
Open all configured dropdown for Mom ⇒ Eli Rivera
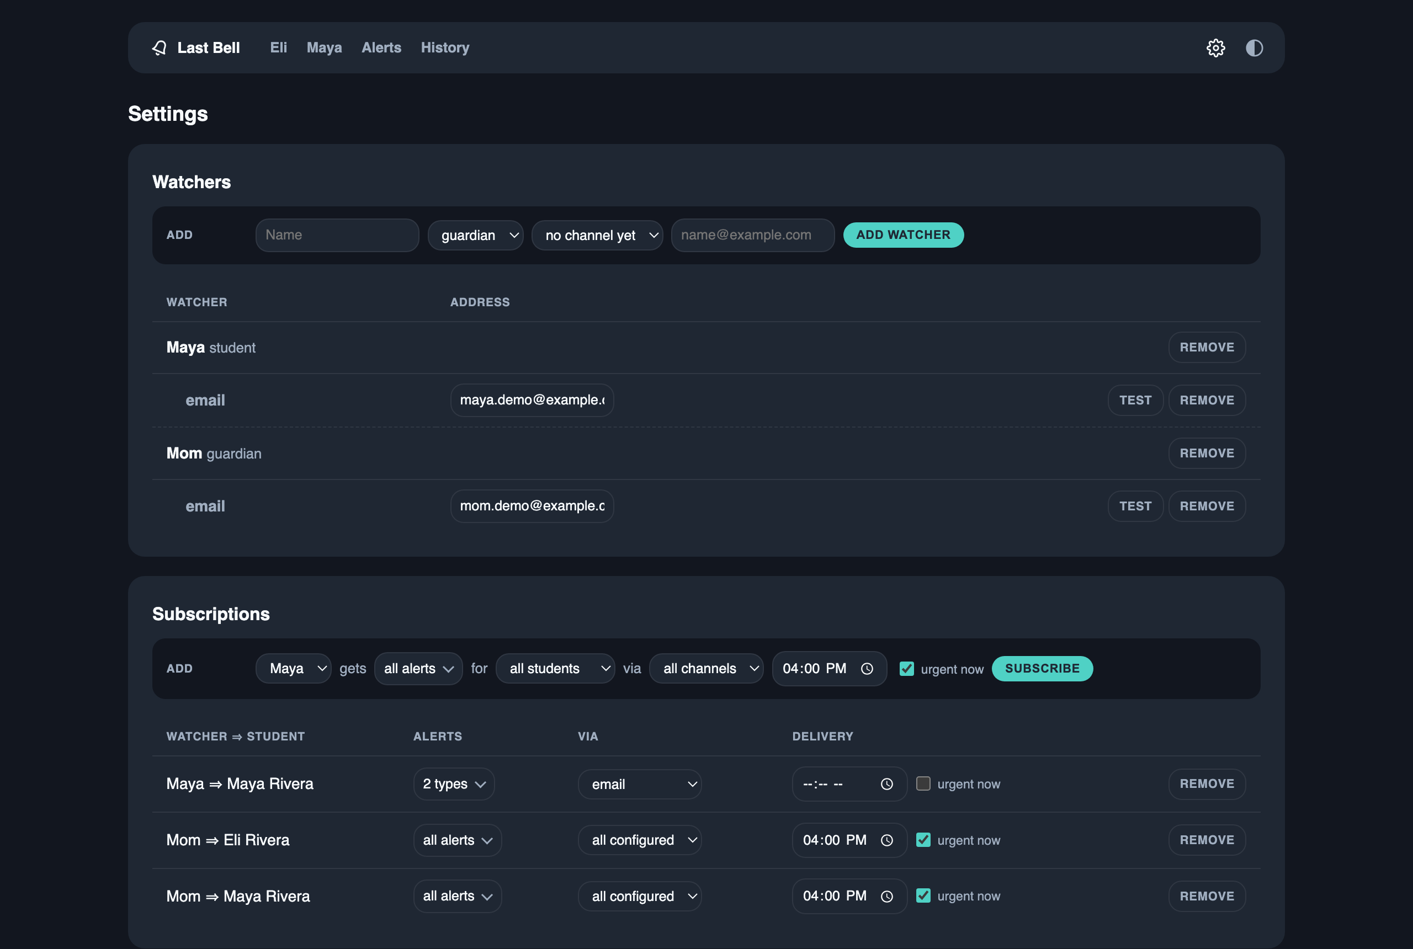coord(639,841)
